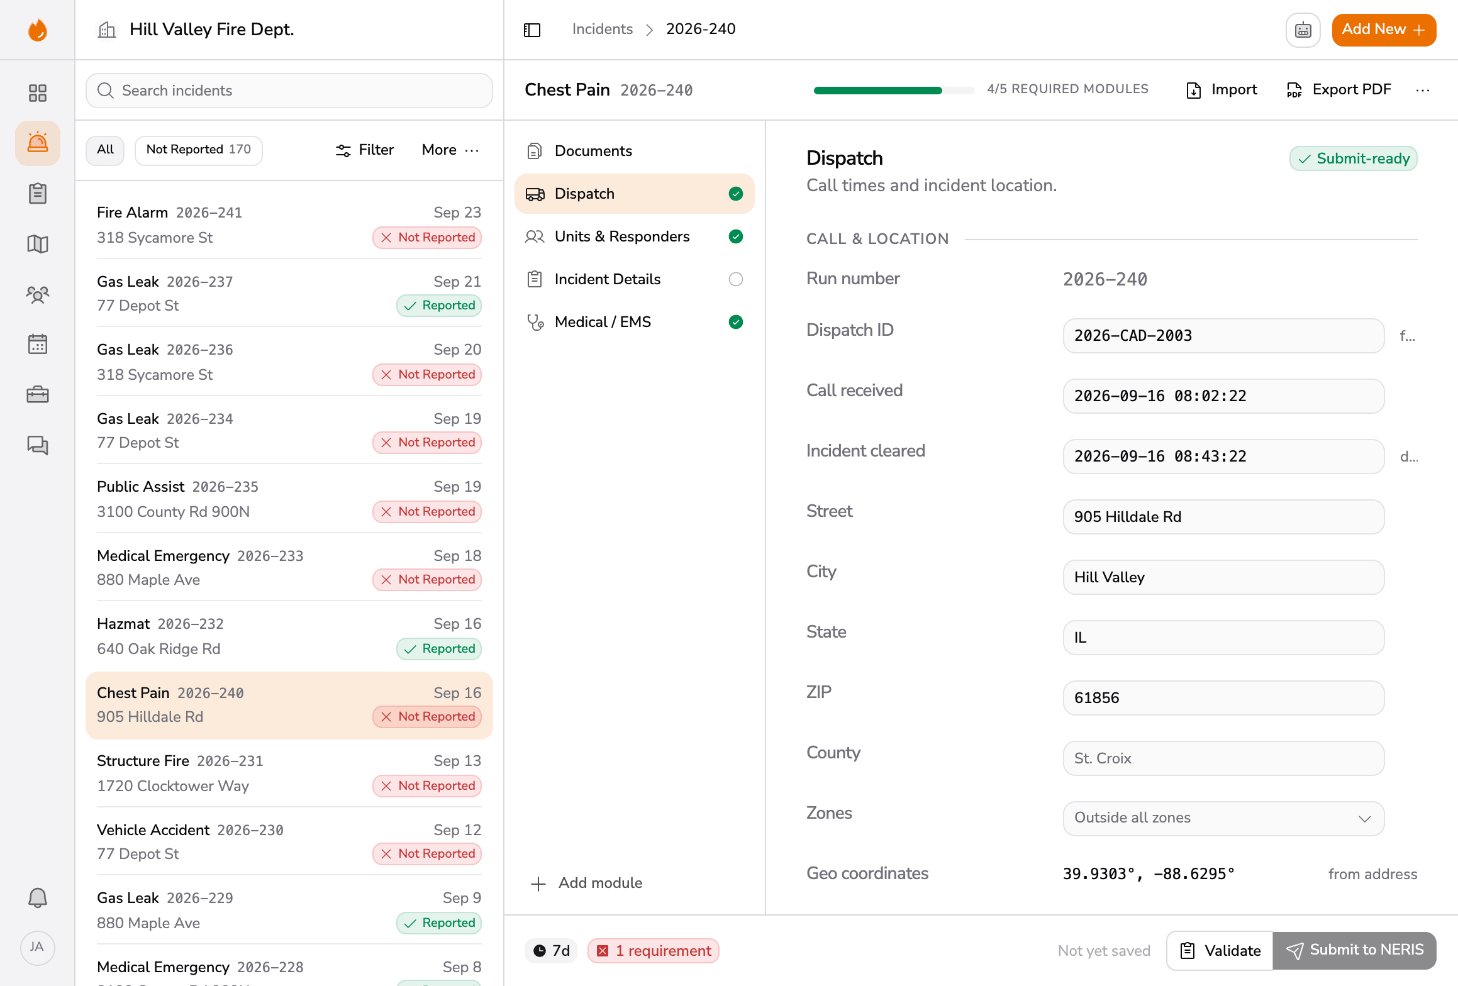The image size is (1458, 986).
Task: Click the Documents module icon
Action: tap(535, 151)
